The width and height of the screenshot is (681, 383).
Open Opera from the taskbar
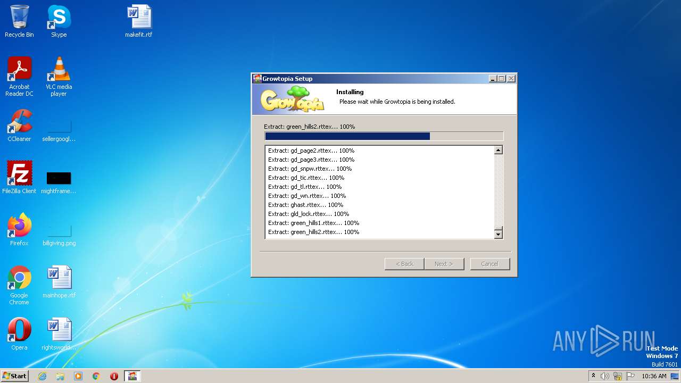click(x=114, y=376)
